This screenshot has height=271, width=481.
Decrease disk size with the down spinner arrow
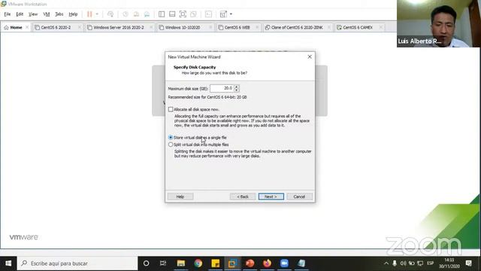237,90
